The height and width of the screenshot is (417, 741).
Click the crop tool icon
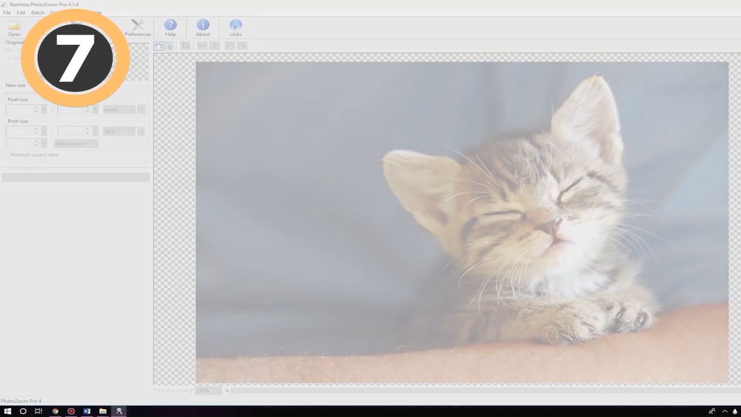coord(186,46)
